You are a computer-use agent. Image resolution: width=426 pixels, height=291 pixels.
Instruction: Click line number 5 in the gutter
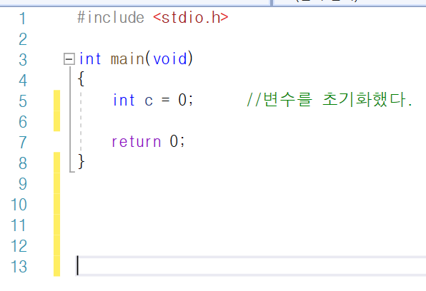point(23,101)
